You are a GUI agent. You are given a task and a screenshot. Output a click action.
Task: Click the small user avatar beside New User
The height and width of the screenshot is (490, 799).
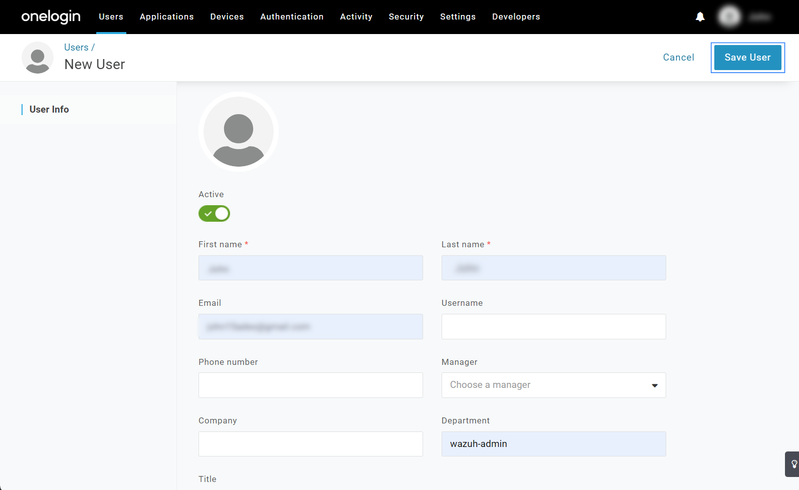tap(38, 58)
